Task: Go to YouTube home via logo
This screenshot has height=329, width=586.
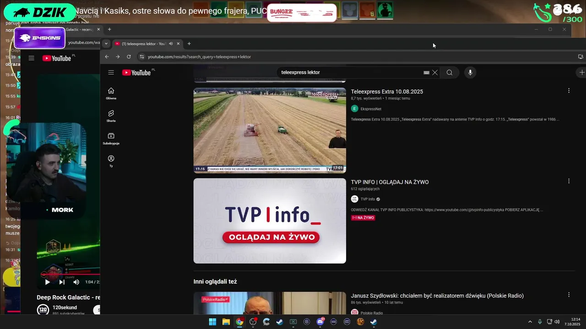Action: pos(136,72)
